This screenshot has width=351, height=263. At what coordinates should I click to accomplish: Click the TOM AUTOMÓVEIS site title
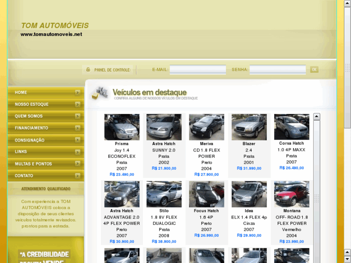click(55, 26)
